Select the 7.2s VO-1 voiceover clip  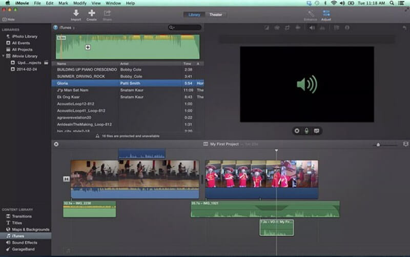(x=277, y=228)
